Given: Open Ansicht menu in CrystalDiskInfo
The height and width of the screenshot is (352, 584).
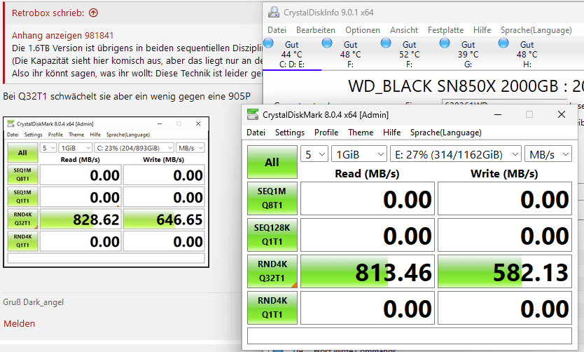Looking at the screenshot, I should [404, 30].
